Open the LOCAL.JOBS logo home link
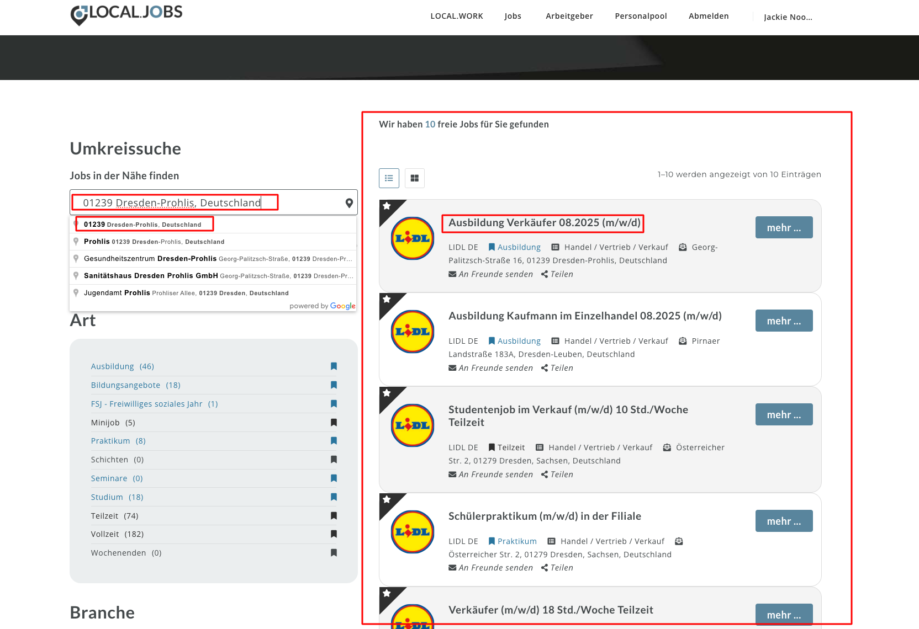This screenshot has height=629, width=919. tap(126, 14)
